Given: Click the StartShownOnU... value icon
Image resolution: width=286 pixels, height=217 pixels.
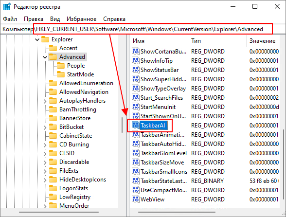Looking at the screenshot, I should point(136,116).
